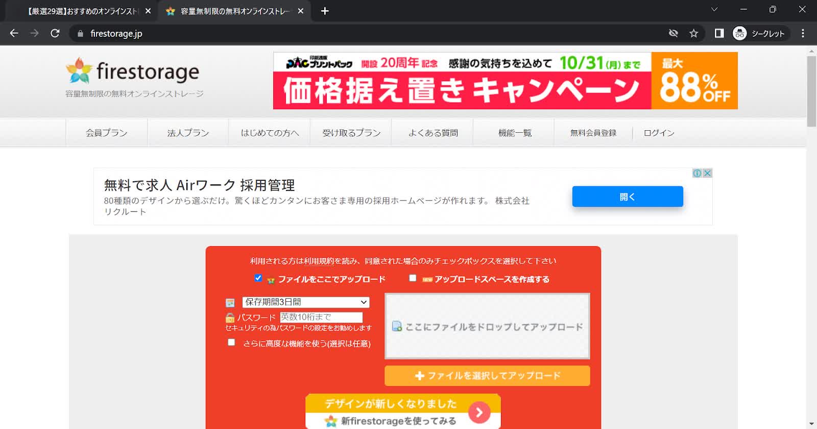
Task: Open the はじめての方へ menu
Action: point(270,133)
